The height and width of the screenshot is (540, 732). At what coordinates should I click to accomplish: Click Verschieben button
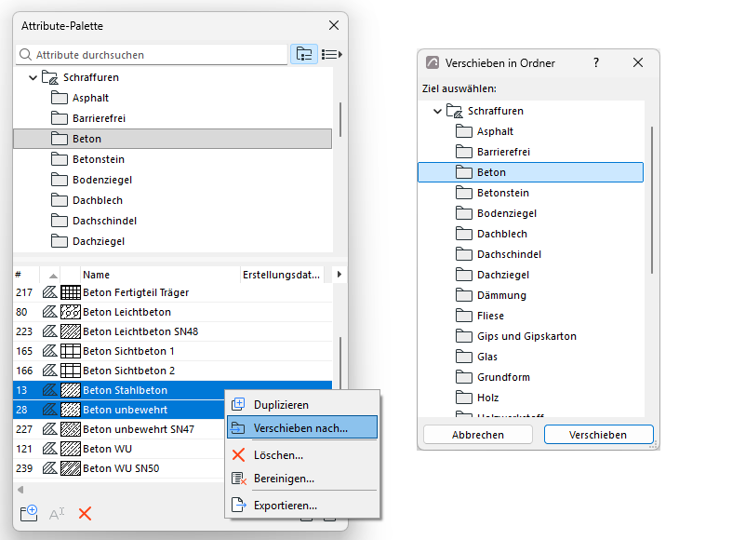click(x=598, y=435)
